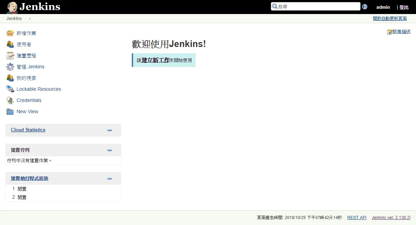The height and width of the screenshot is (225, 416).
Task: Open the 建置歷程 (Build History) icon
Action: (x=9, y=55)
